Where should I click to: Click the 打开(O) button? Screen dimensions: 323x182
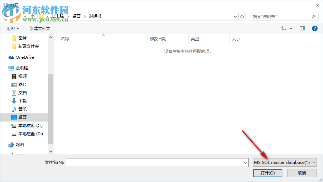268,173
